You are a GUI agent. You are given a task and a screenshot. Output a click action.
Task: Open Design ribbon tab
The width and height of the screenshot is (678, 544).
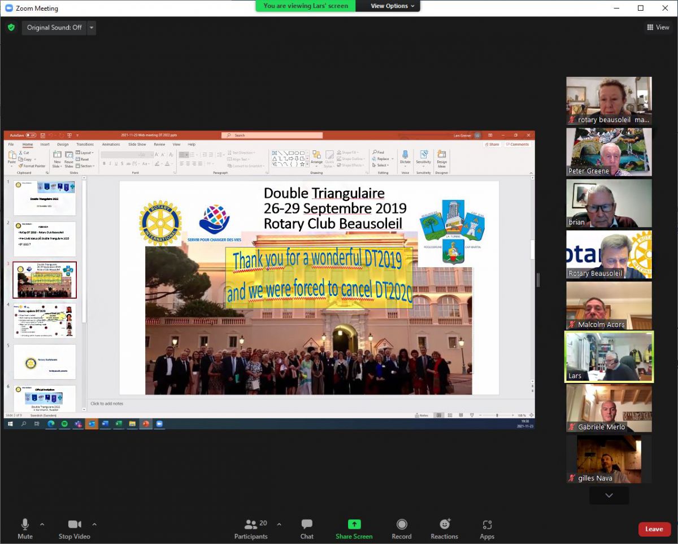pos(63,145)
